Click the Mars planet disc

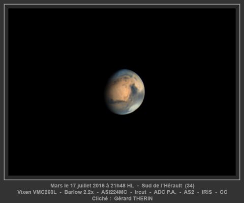125,92
